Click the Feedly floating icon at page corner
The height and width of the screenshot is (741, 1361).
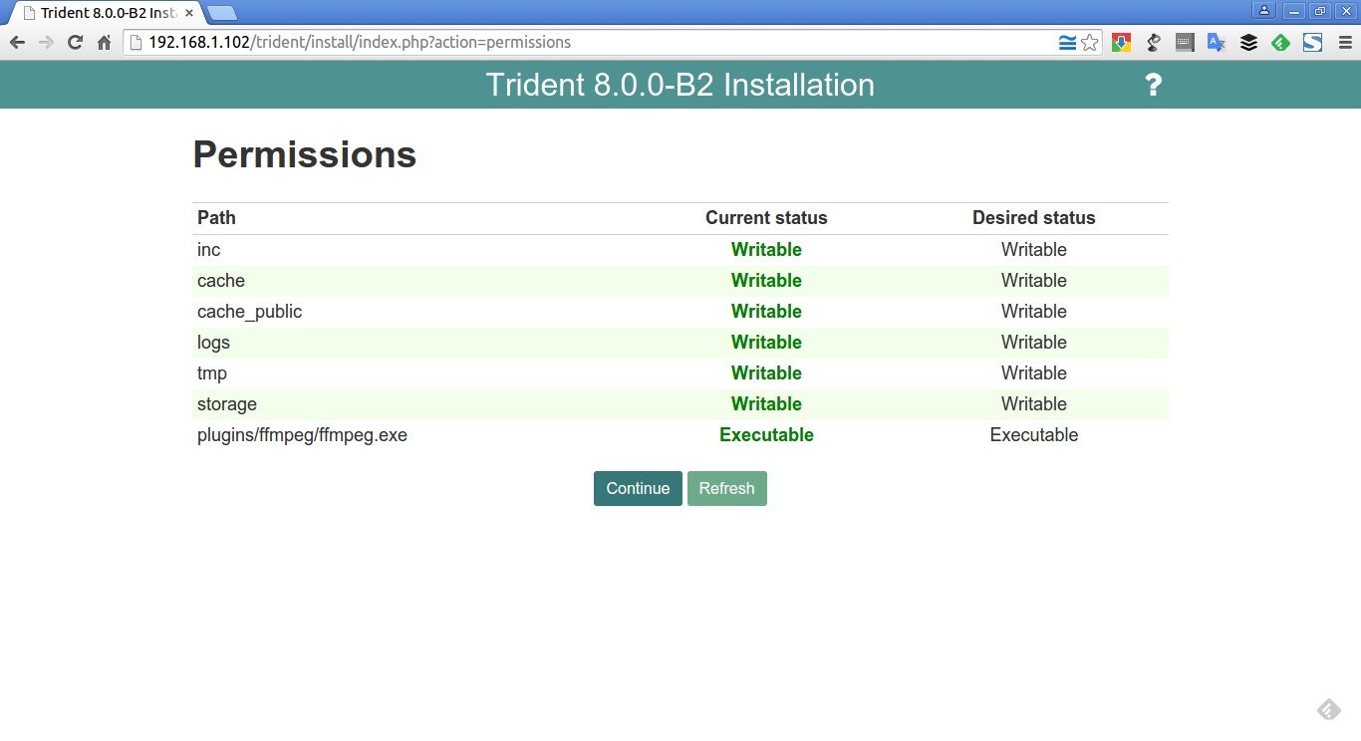pos(1329,709)
